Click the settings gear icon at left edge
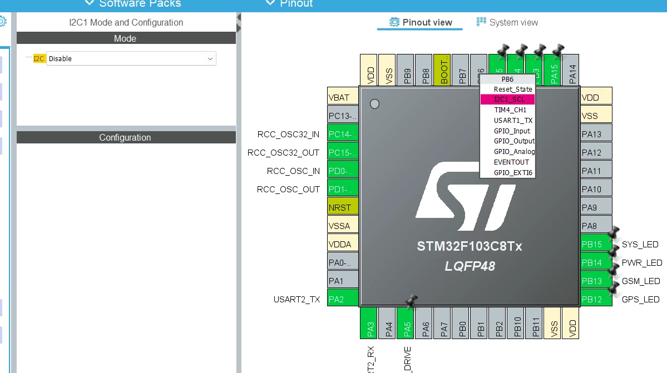 [3, 21]
